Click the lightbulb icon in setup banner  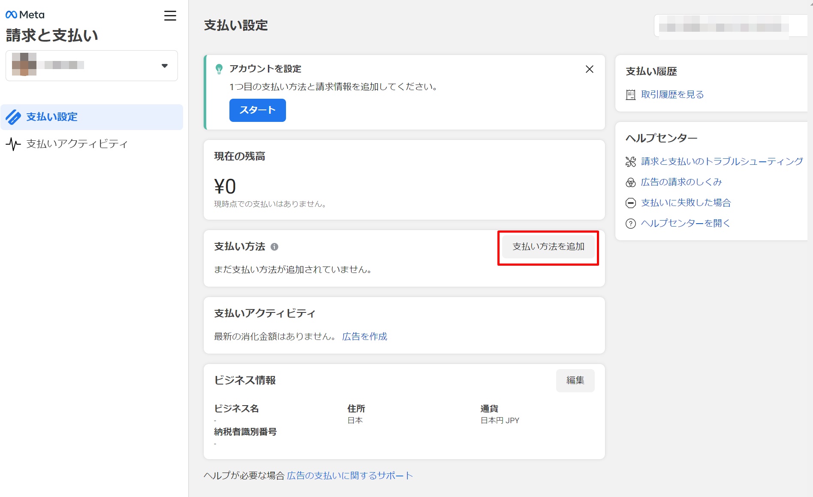coord(219,69)
